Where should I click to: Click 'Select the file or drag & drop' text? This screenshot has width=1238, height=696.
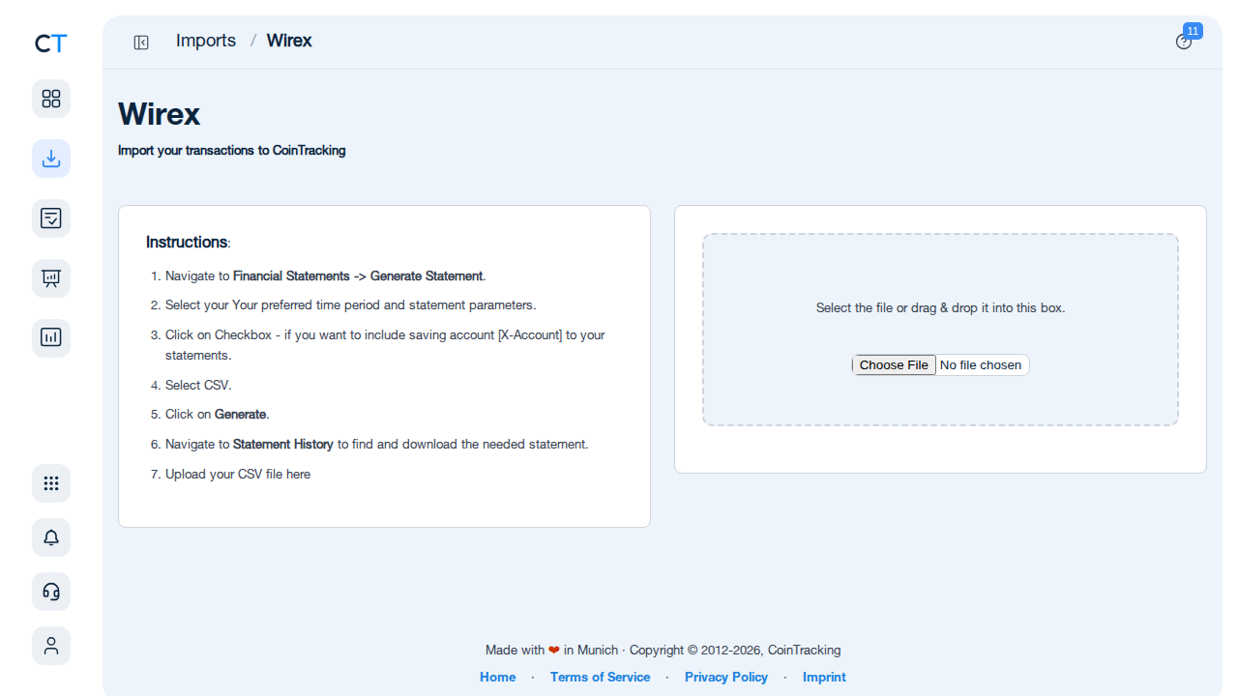click(940, 308)
